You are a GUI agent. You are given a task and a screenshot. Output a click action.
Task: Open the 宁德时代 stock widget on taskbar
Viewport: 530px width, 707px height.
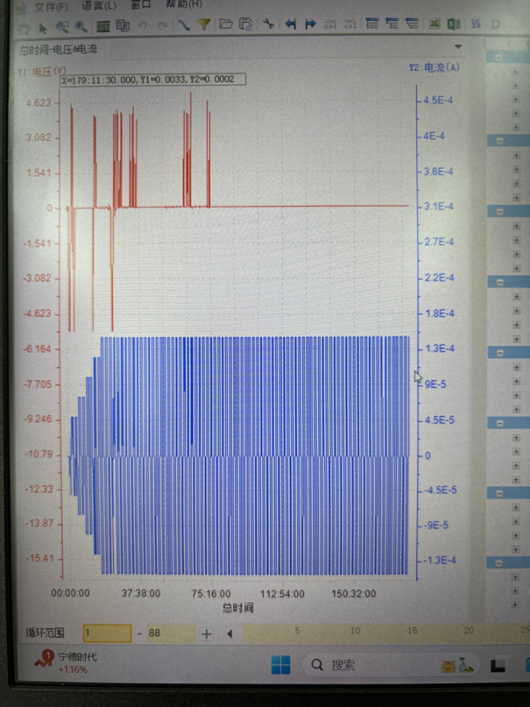click(x=65, y=662)
